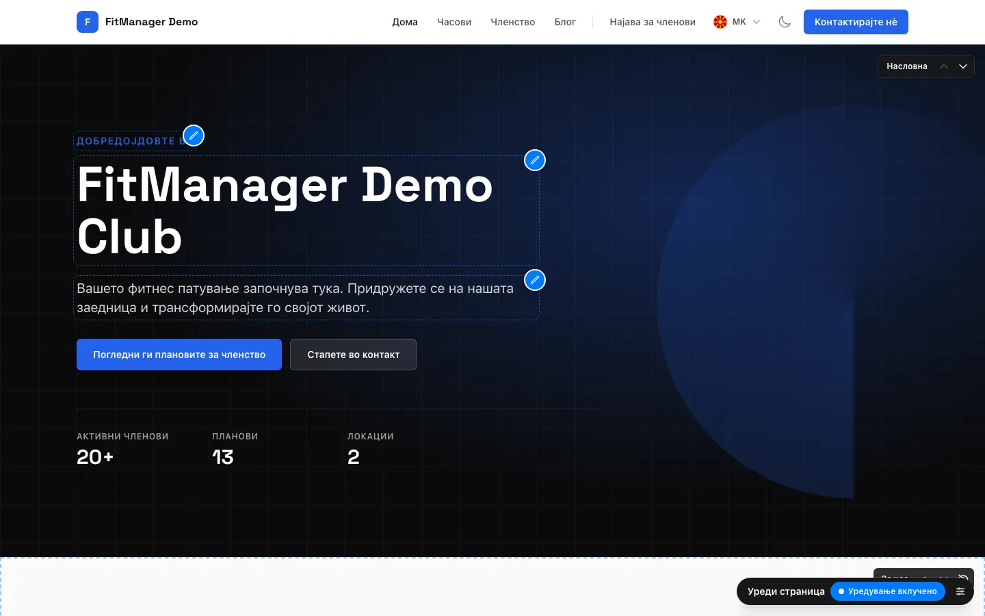Click Погледни ги плановите за членство button

pyautogui.click(x=179, y=355)
